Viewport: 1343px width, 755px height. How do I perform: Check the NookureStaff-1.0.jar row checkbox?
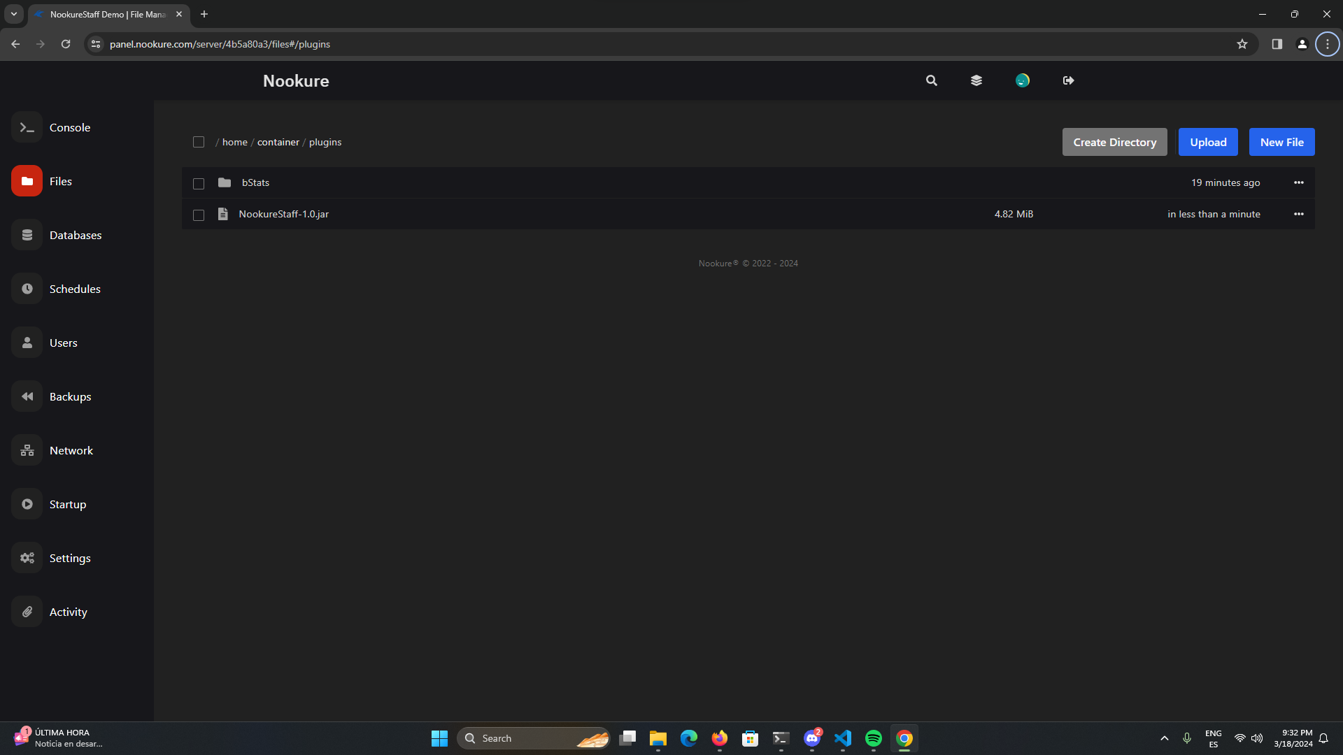pyautogui.click(x=199, y=215)
